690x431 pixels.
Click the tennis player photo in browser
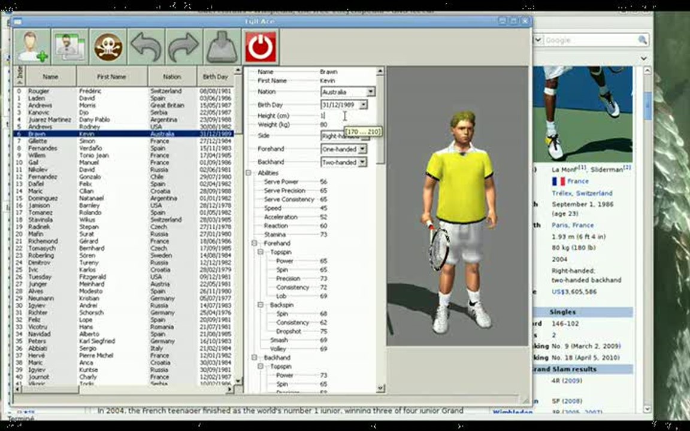click(x=583, y=114)
